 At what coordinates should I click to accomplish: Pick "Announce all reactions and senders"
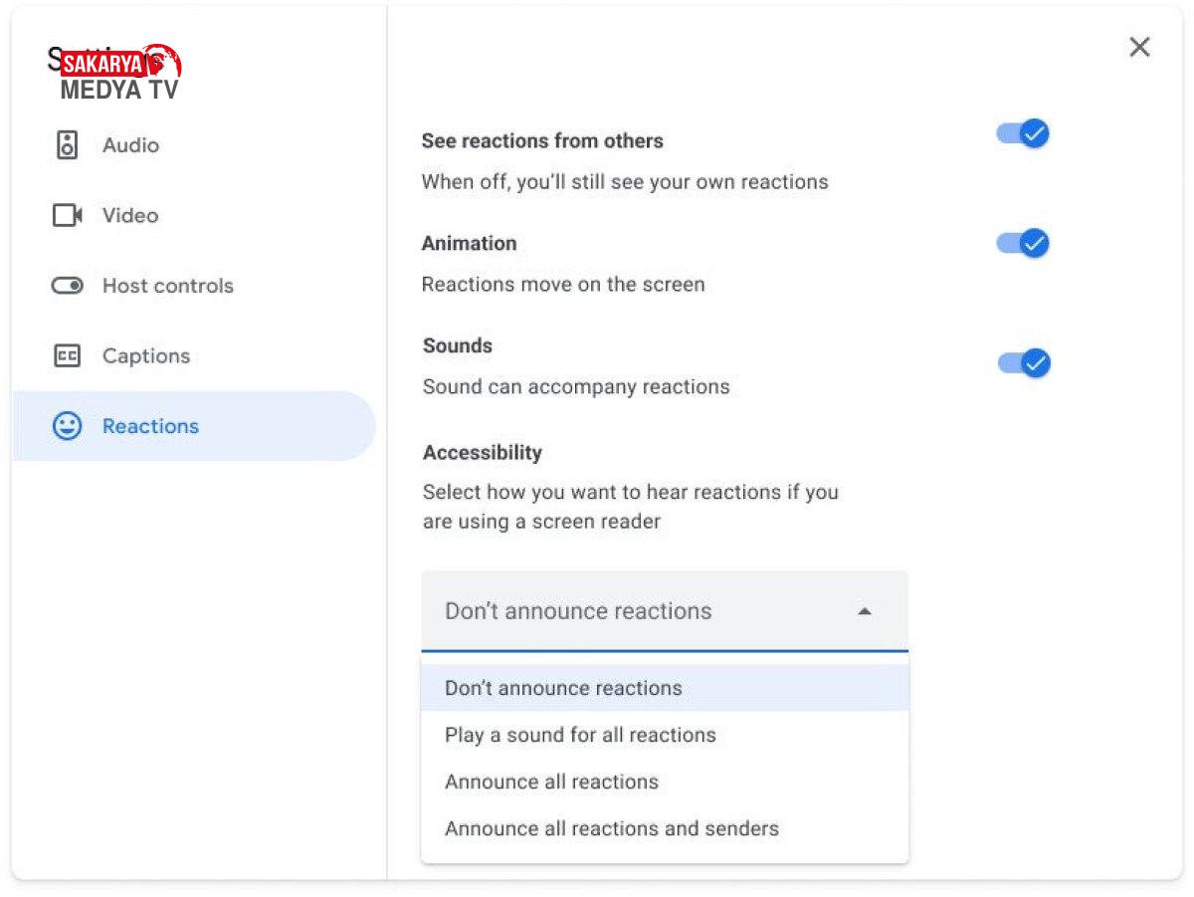coord(611,828)
